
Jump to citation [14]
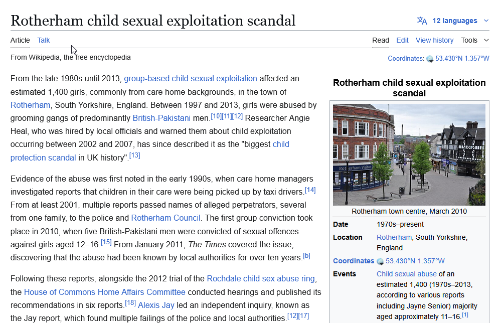[x=310, y=190]
